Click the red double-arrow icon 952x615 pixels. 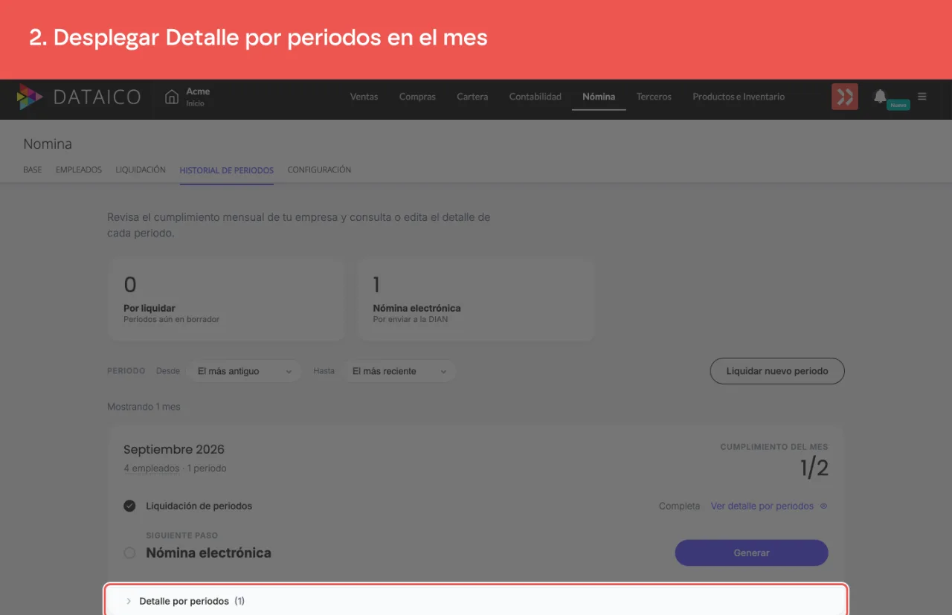tap(844, 97)
